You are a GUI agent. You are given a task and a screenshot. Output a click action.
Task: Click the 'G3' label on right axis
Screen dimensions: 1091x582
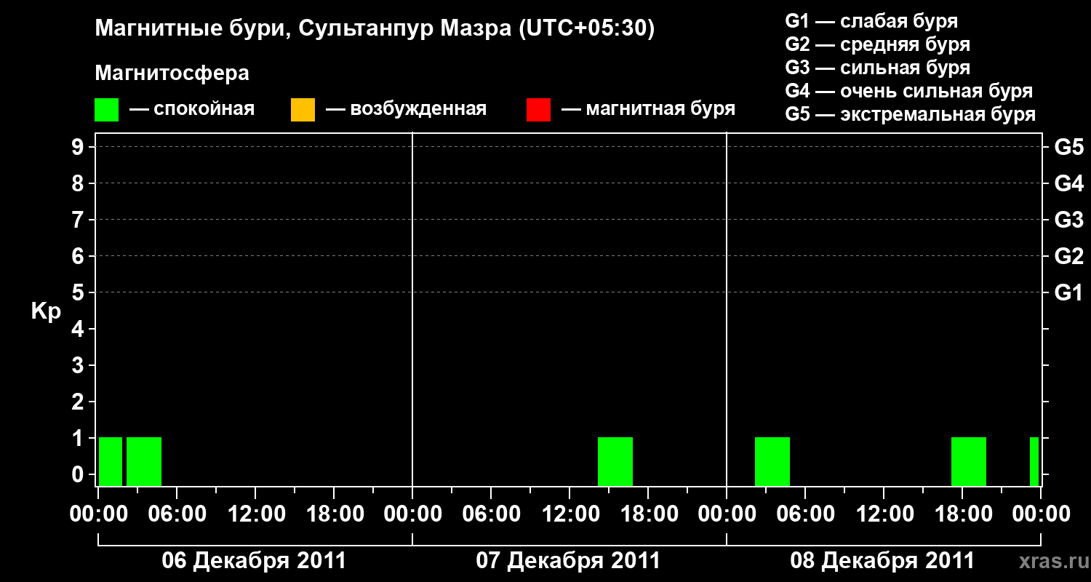point(1068,220)
